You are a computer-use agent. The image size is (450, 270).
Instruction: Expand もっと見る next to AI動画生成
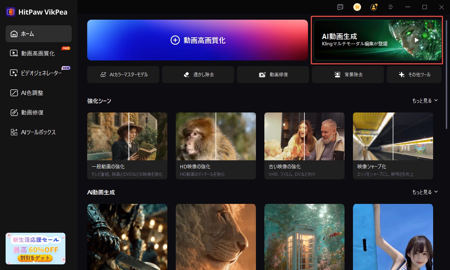[425, 192]
